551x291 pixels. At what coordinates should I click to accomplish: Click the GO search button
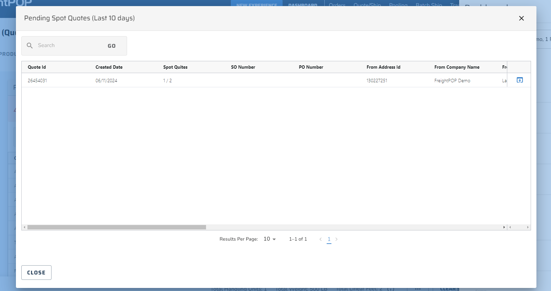tap(112, 46)
